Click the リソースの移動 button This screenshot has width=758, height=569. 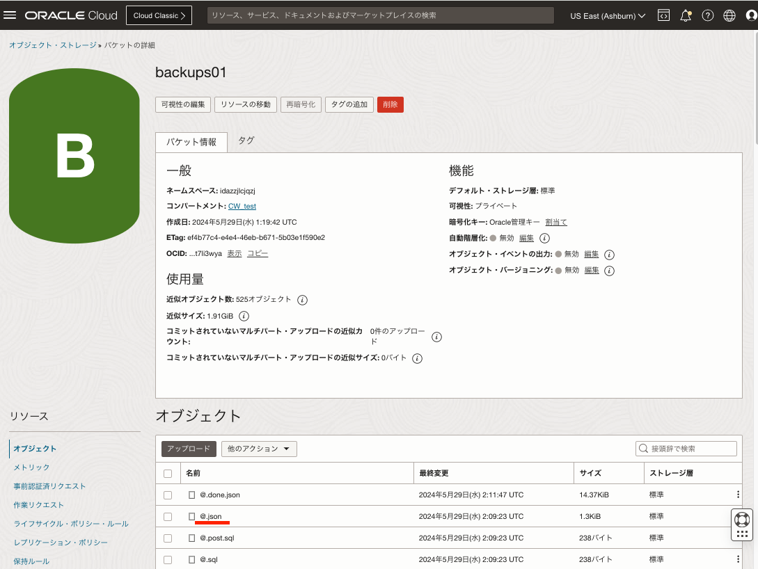coord(246,104)
